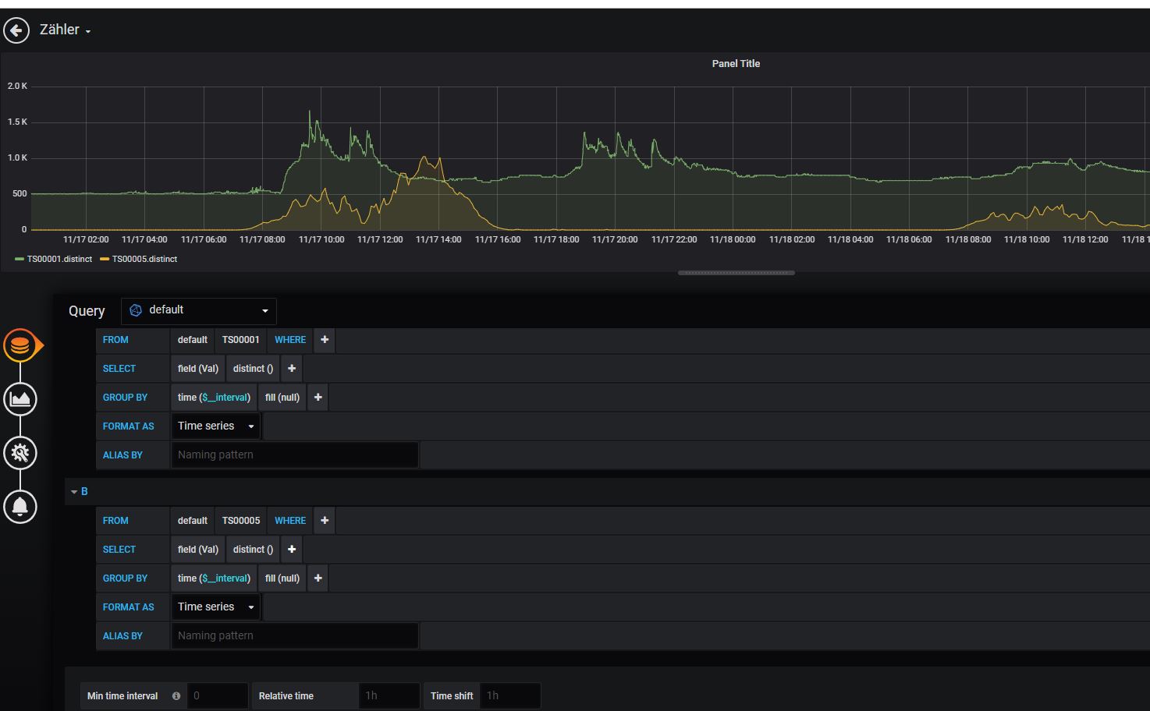Open the Alert tab bell icon
Screen dimensions: 1150x711
point(20,507)
